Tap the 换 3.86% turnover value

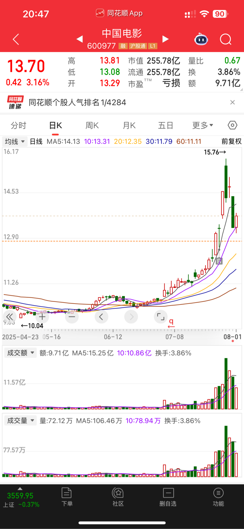click(x=229, y=72)
